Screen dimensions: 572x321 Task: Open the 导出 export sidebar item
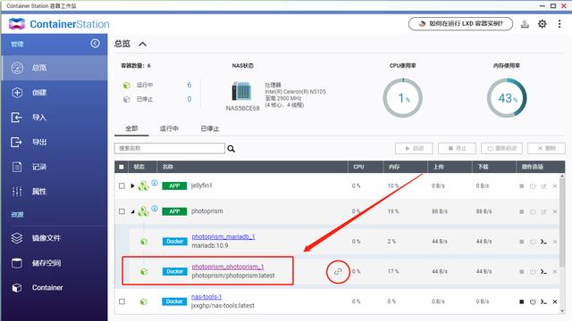coord(55,142)
